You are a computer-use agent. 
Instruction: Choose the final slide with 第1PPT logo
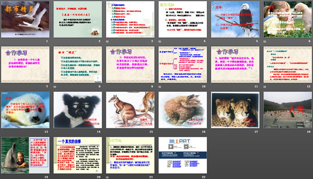point(183,155)
